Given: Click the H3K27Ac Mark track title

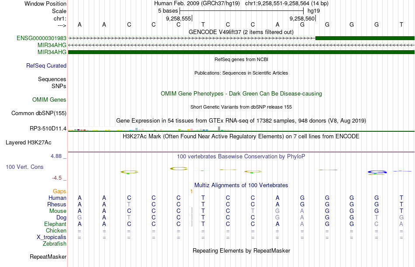Looking at the screenshot, I should coord(241,137).
